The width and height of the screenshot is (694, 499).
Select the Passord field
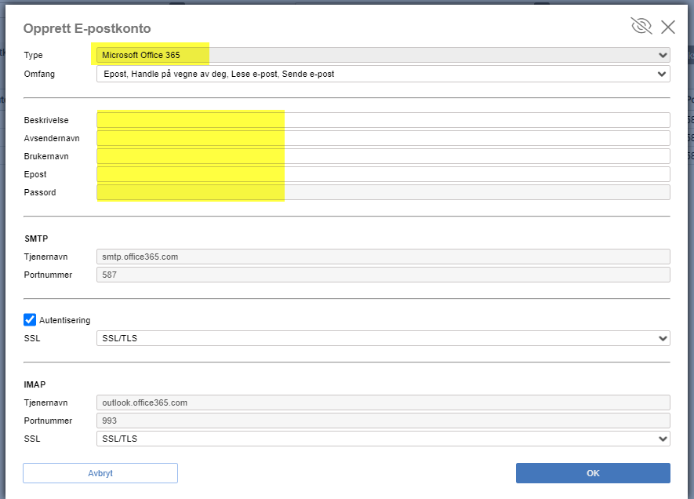(383, 192)
